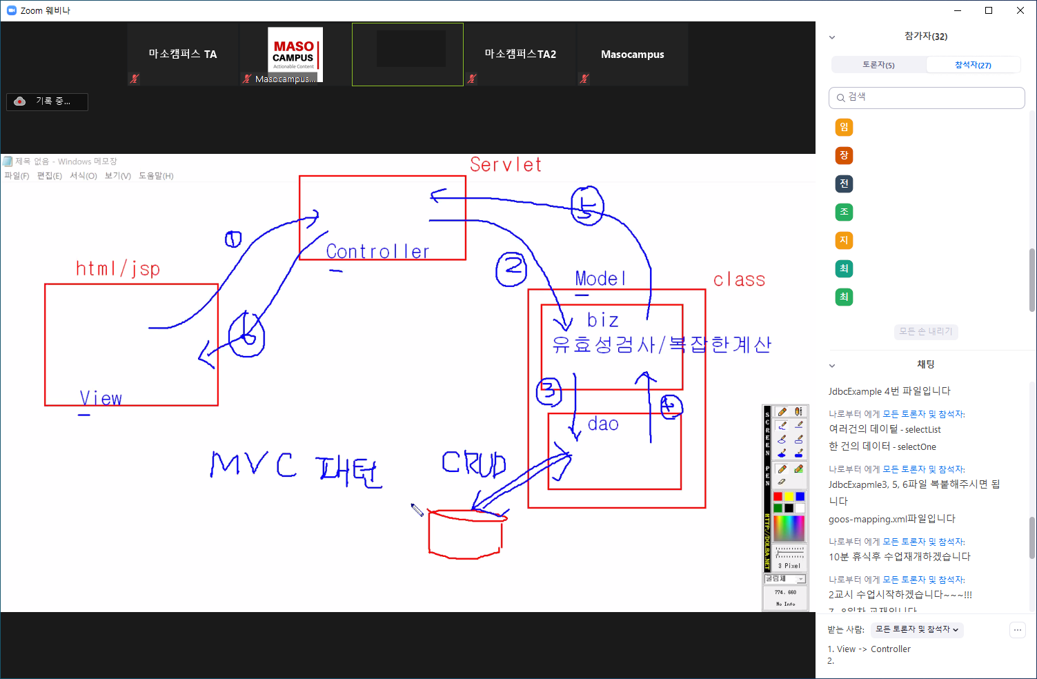Screen dimensions: 1037x679
Task: Click the participant 검색 search field
Action: pyautogui.click(x=927, y=97)
